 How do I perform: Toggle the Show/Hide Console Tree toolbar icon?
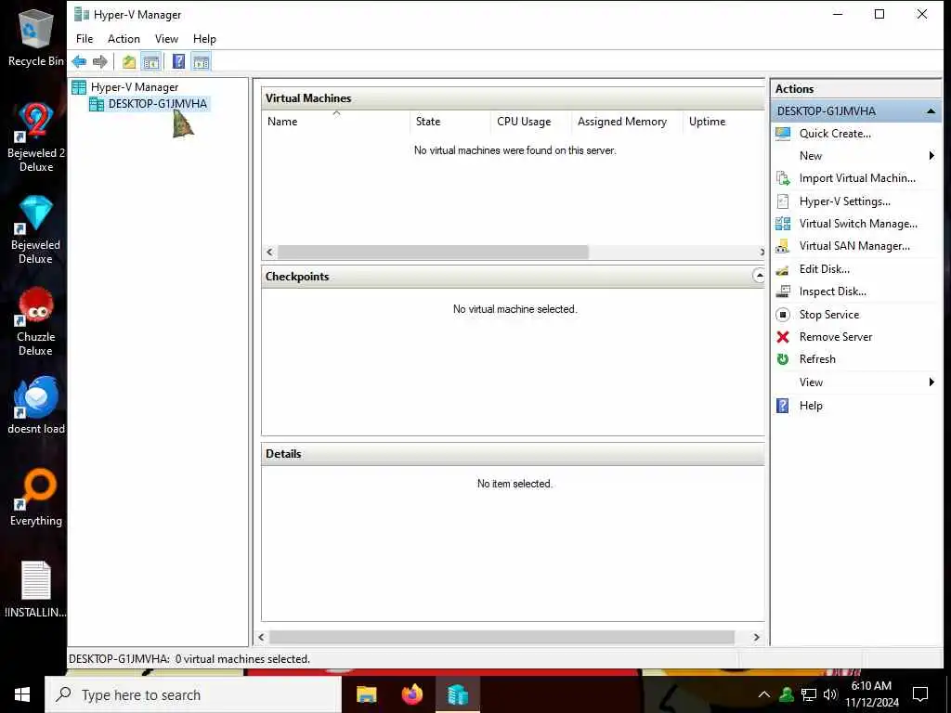(x=151, y=61)
